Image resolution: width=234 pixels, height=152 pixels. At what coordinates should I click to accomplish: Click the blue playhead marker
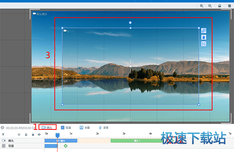57,135
